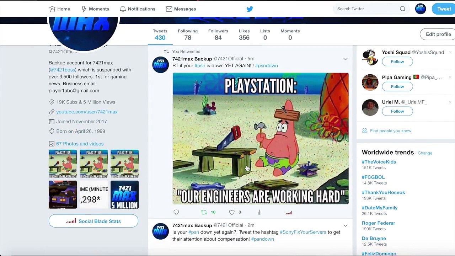The height and width of the screenshot is (256, 455).
Task: Open the profile avatar menu in top bar
Action: pyautogui.click(x=421, y=9)
